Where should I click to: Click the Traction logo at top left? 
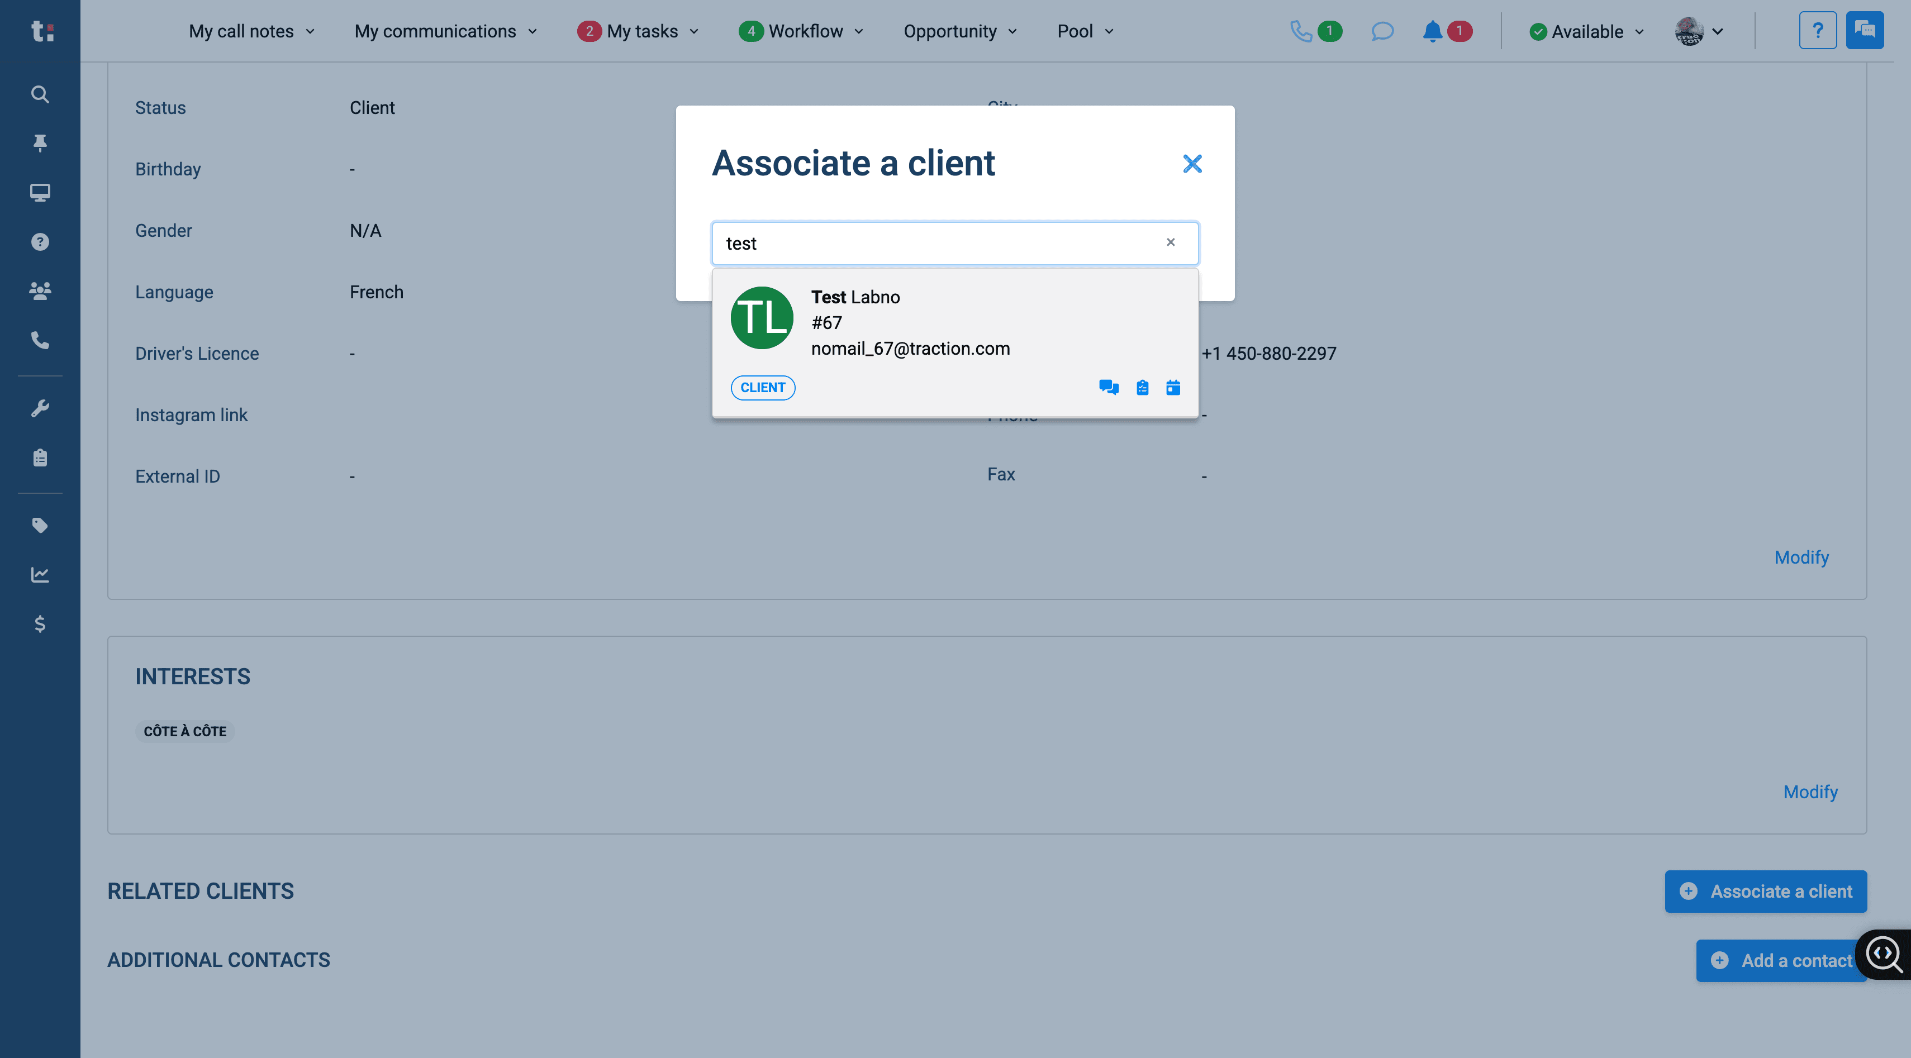point(42,31)
